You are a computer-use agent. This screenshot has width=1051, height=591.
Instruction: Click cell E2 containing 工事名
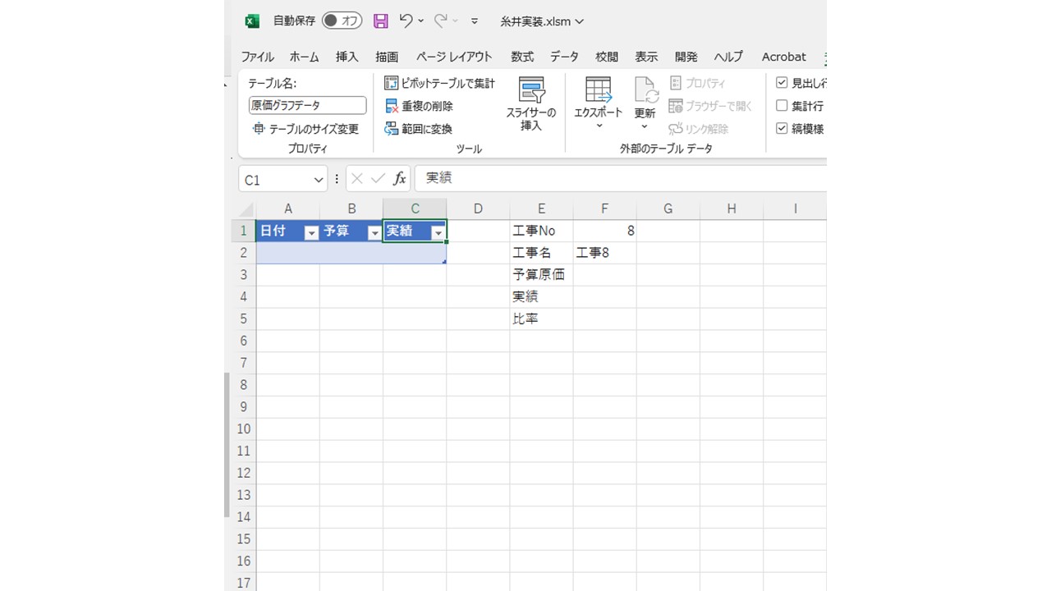point(541,253)
